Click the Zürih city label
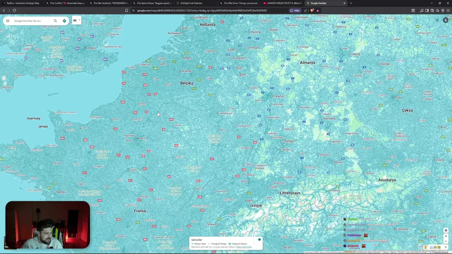452x254 pixels. click(x=273, y=187)
